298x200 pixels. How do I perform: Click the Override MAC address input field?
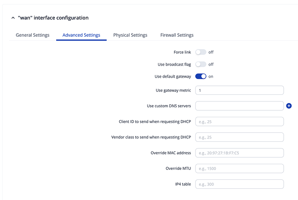point(239,153)
